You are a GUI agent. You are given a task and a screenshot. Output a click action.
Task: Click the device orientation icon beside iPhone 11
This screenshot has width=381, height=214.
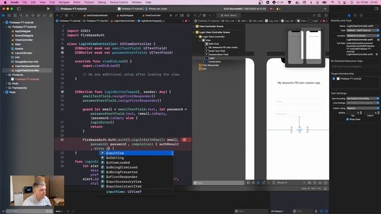tap(274, 182)
